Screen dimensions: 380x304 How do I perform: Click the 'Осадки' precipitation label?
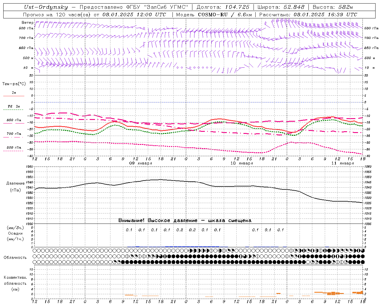[15, 233]
